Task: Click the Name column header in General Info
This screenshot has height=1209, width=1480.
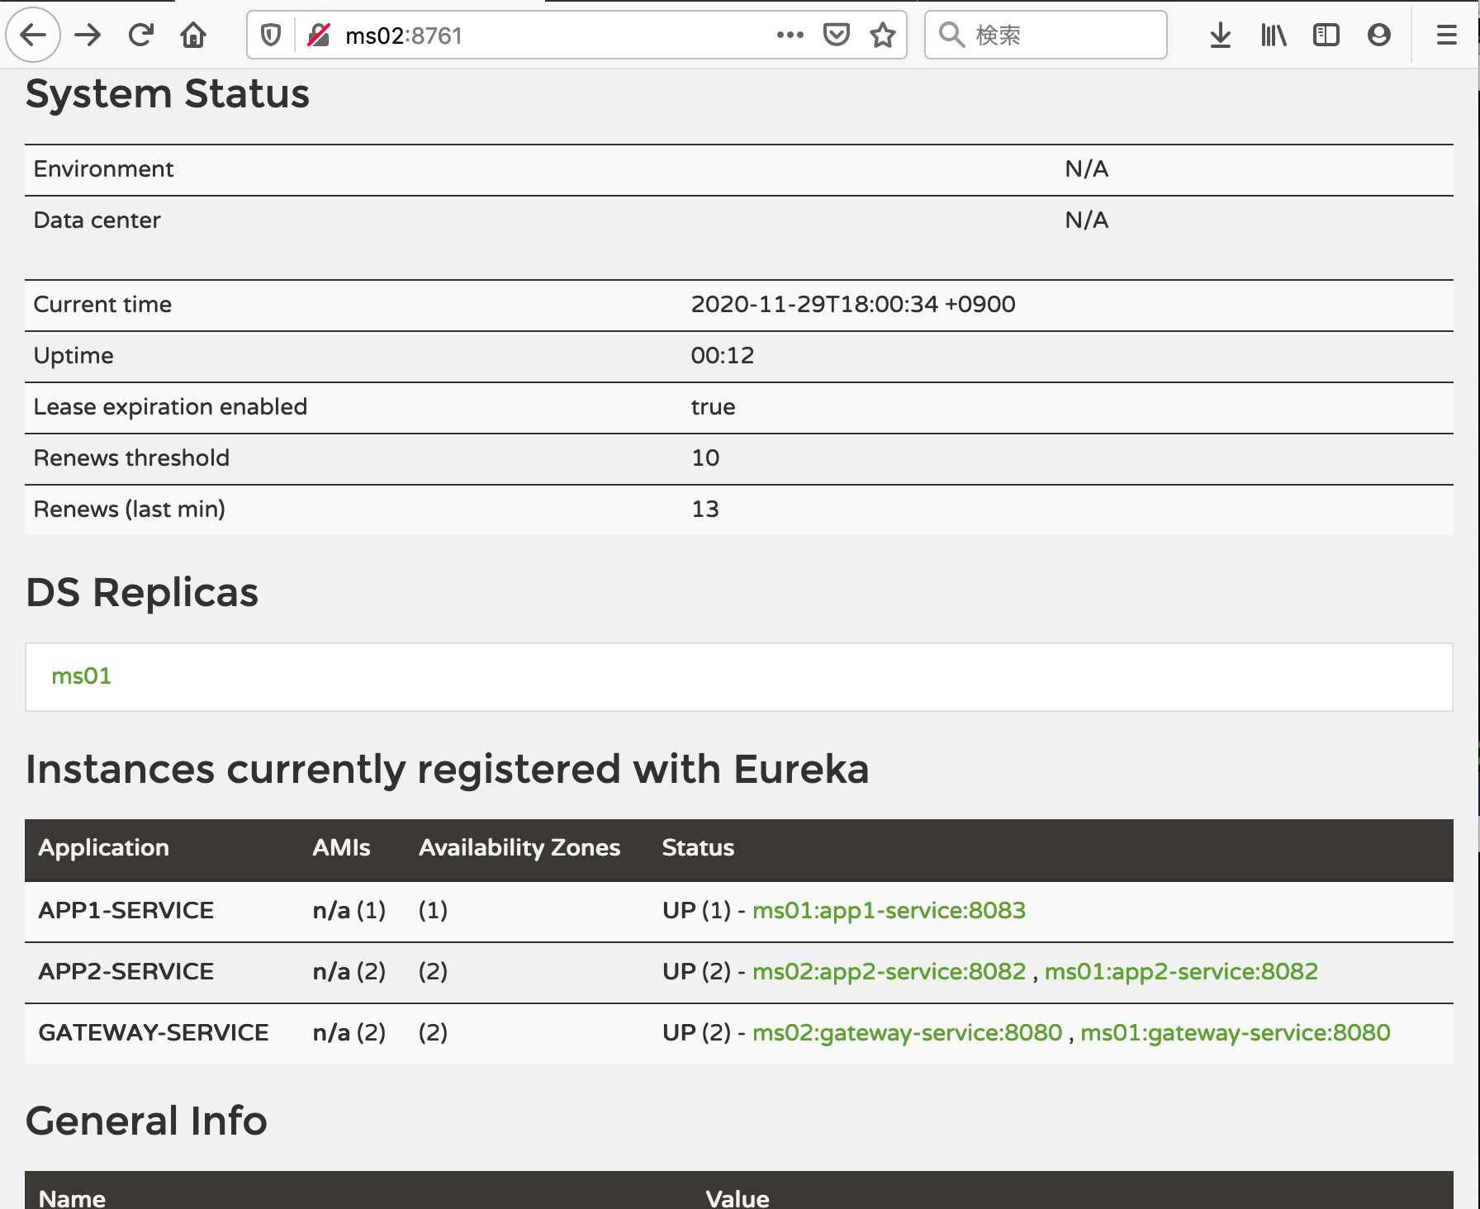Action: tap(72, 1198)
